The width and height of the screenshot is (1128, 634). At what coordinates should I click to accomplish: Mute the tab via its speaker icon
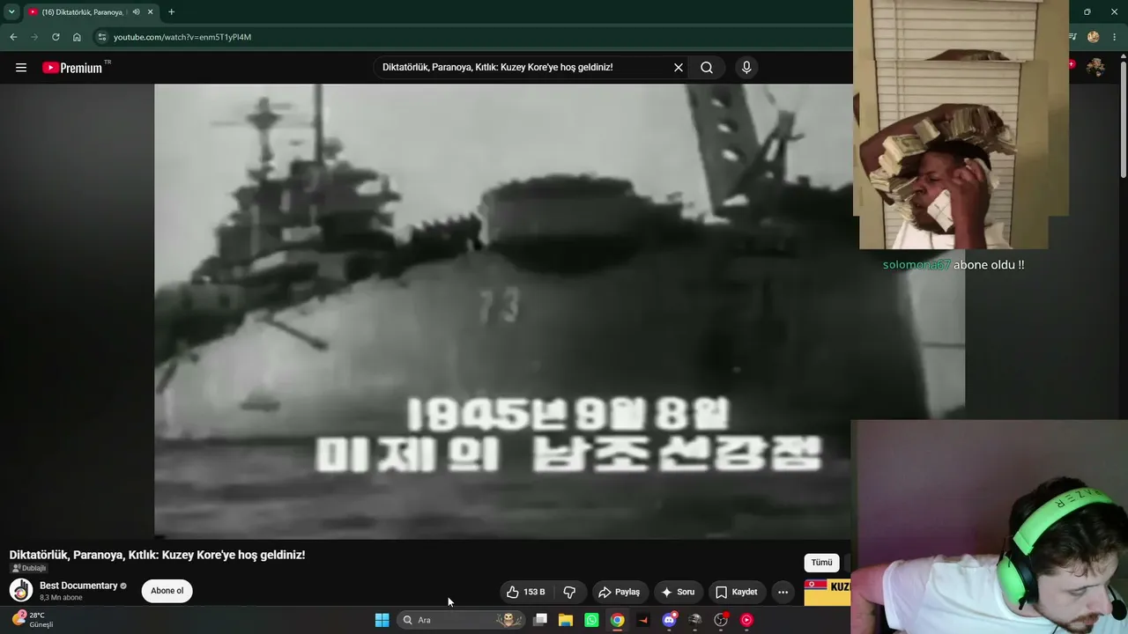137,12
